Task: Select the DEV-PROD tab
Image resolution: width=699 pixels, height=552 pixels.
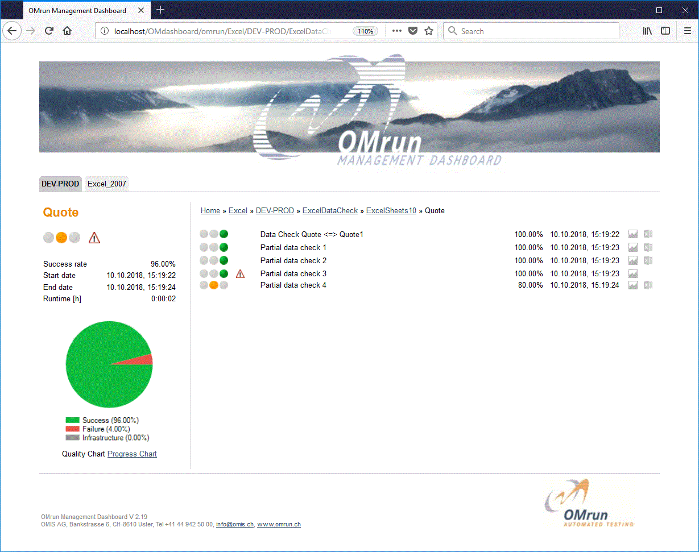Action: click(x=60, y=184)
